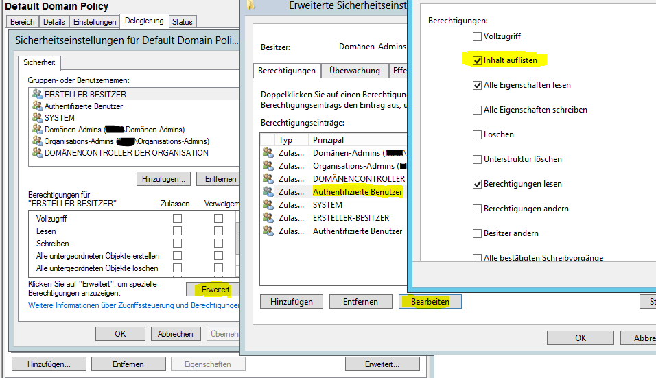Check the Löschen permission box

(x=477, y=135)
